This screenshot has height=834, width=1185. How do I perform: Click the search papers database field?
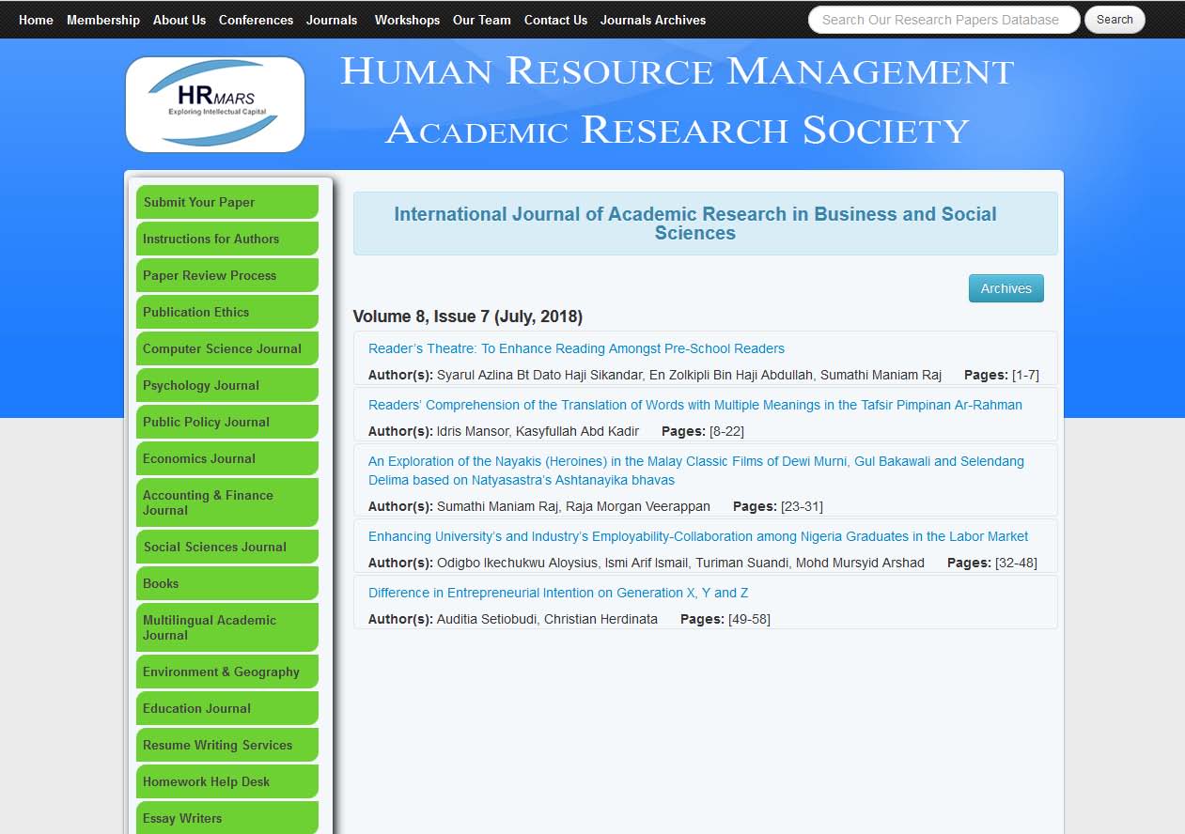pyautogui.click(x=943, y=20)
